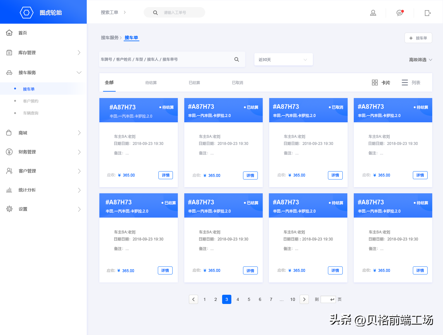Go to the next page arrow
This screenshot has height=335, width=443.
pyautogui.click(x=304, y=299)
